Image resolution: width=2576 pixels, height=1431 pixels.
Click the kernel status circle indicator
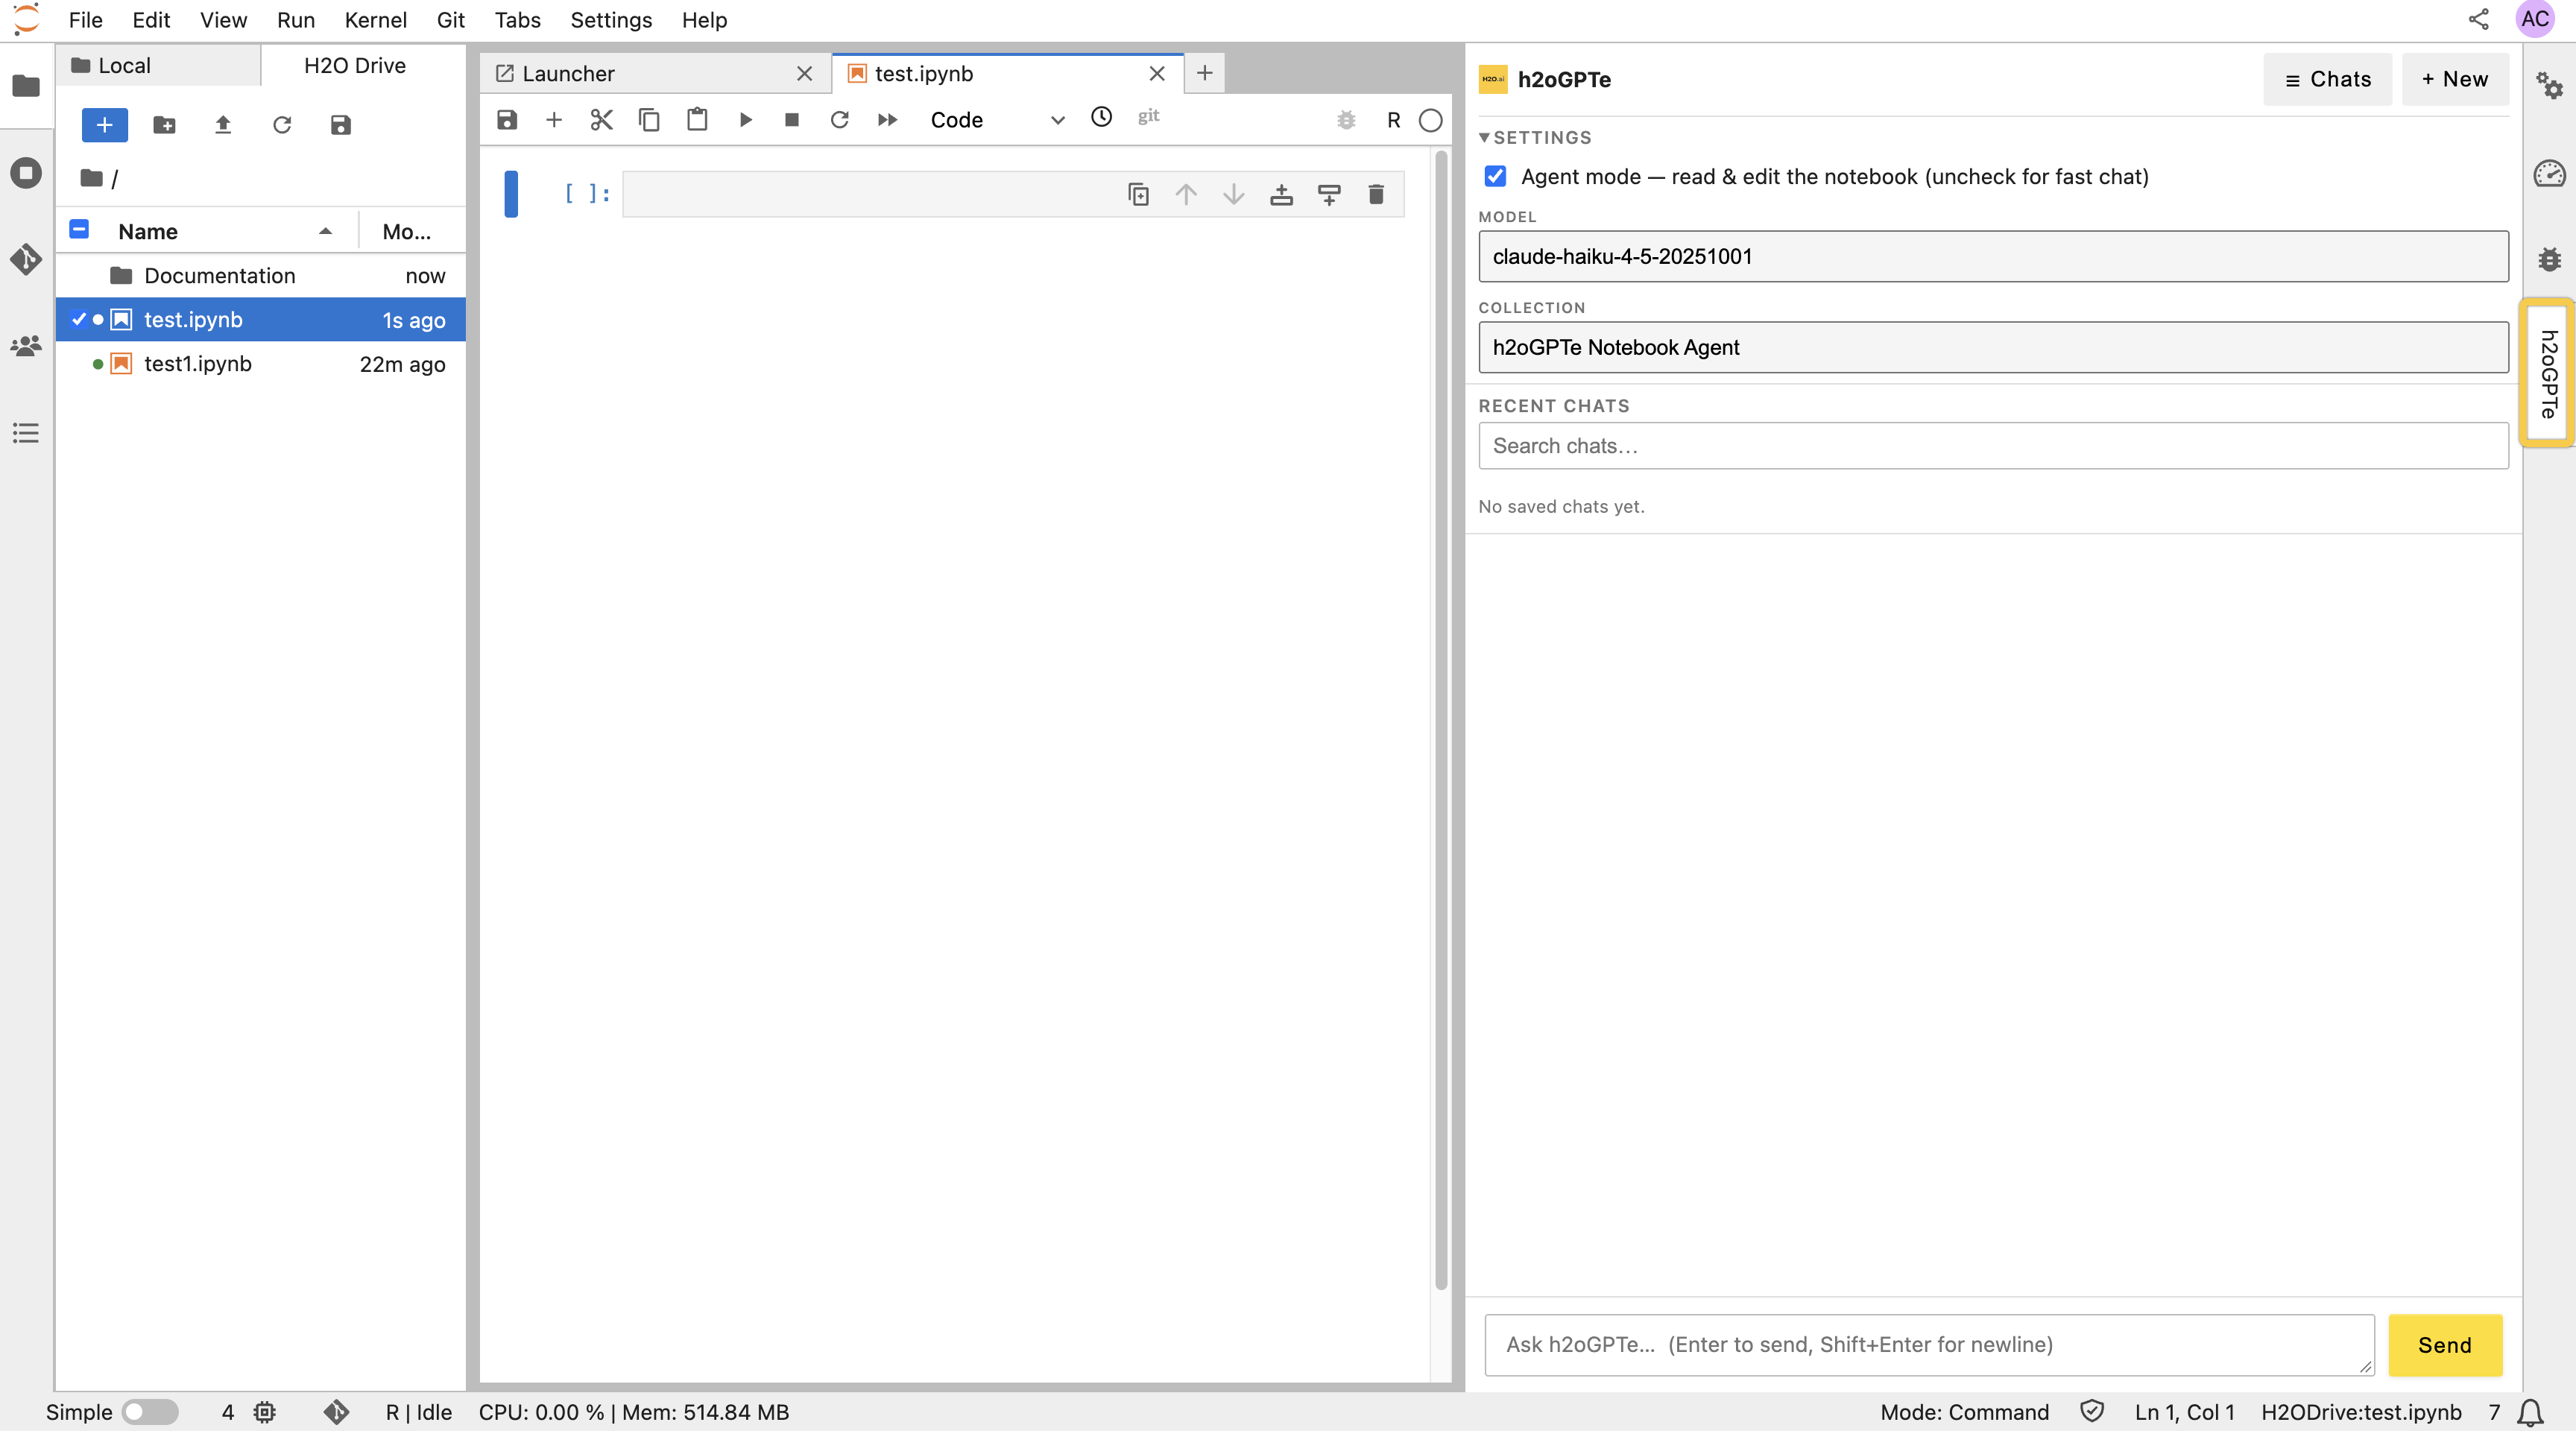(x=1431, y=120)
